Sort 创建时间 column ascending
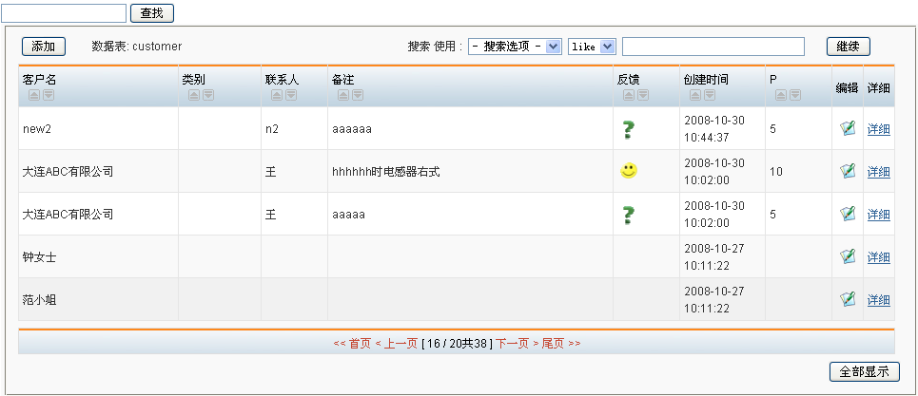 tap(695, 95)
